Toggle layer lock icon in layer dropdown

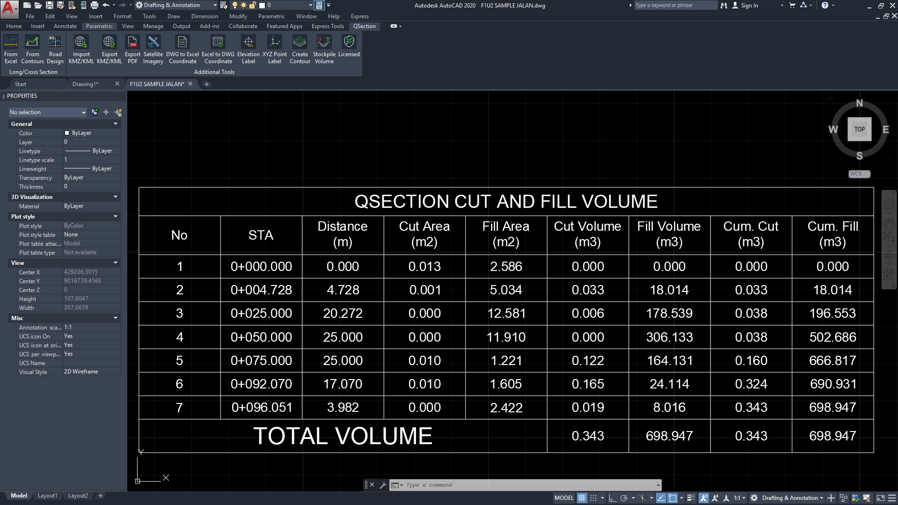253,5
